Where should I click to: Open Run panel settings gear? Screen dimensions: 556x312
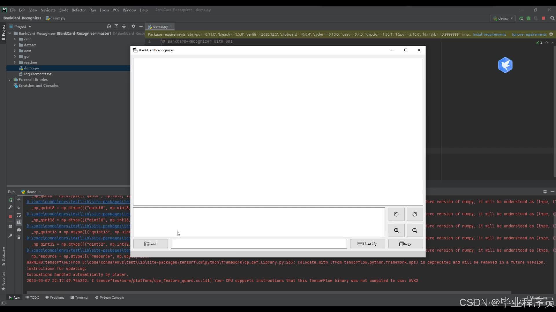click(545, 192)
